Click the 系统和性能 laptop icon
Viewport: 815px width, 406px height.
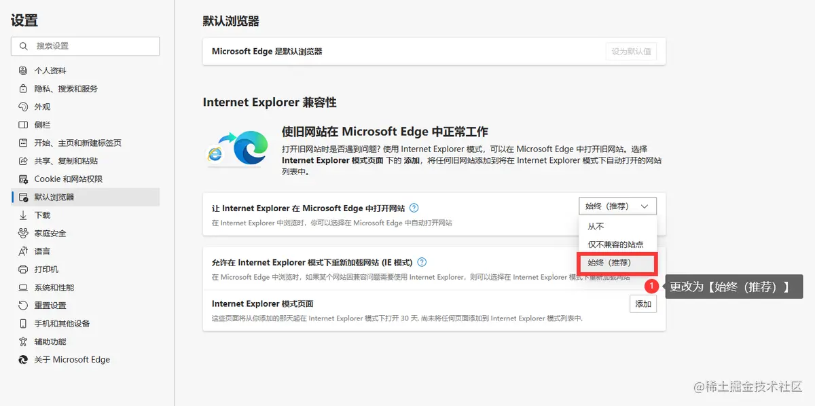click(x=23, y=288)
